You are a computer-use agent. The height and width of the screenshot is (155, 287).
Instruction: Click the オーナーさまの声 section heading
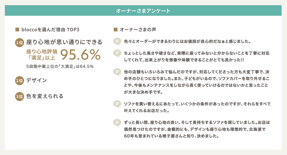coord(138,30)
